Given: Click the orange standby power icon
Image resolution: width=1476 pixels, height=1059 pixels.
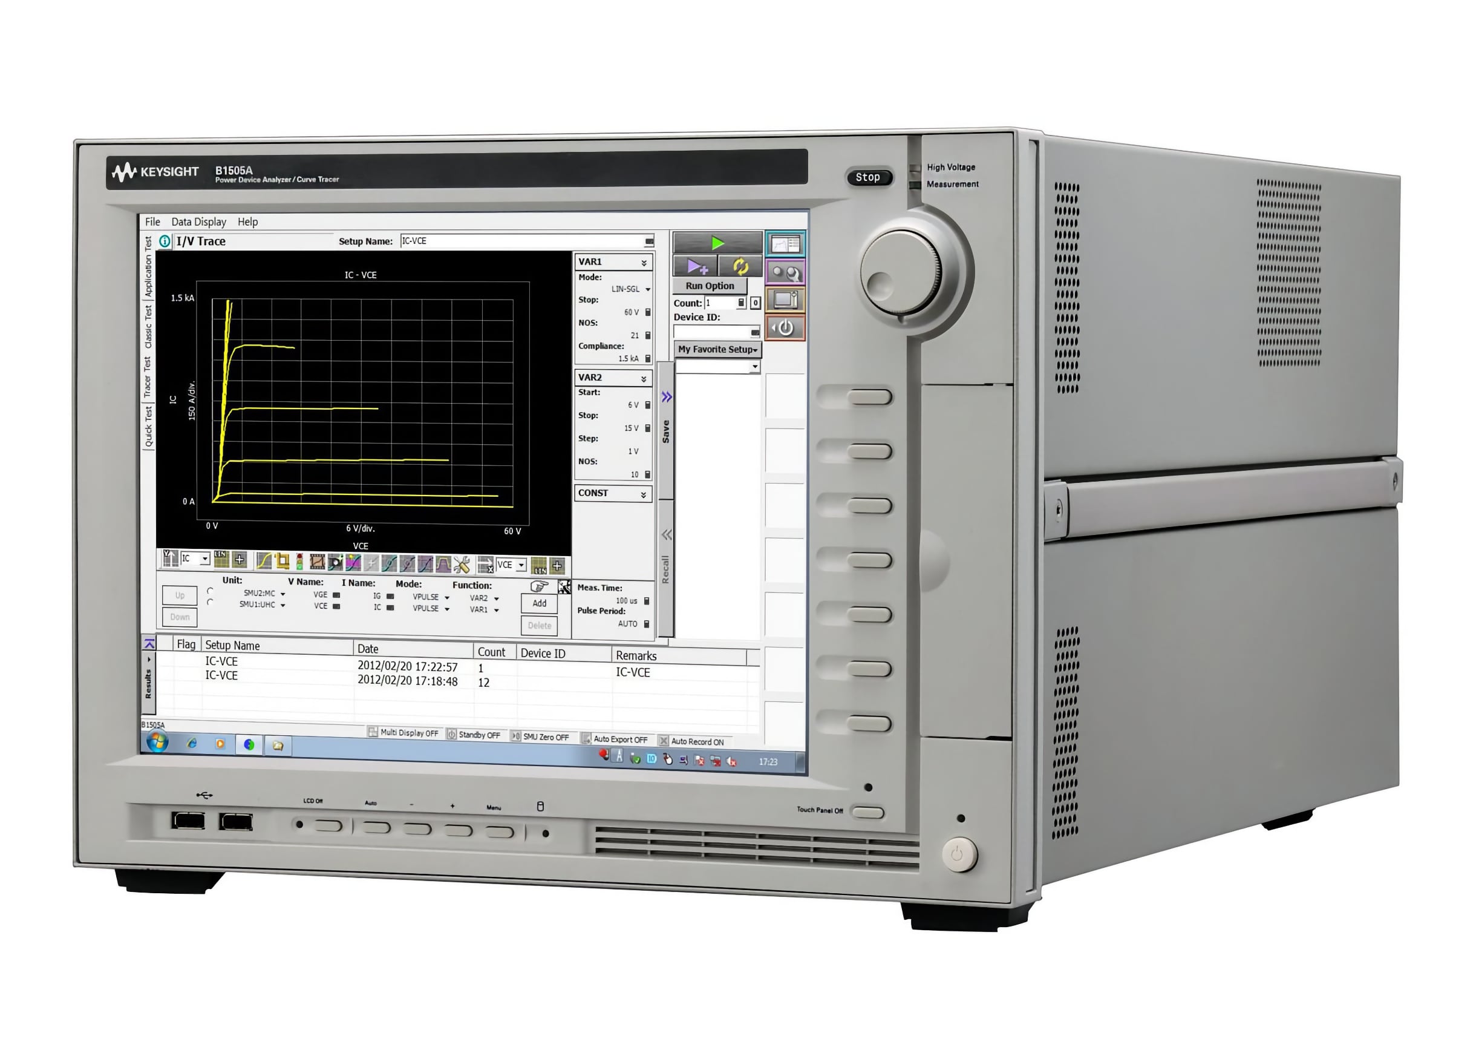Looking at the screenshot, I should click(786, 327).
